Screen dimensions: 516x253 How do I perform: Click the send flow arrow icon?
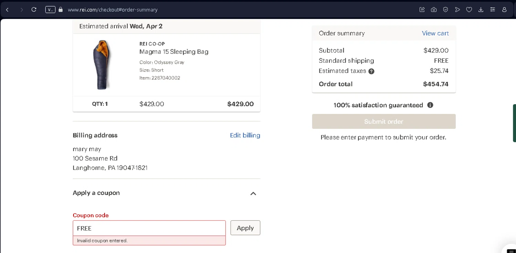click(457, 10)
